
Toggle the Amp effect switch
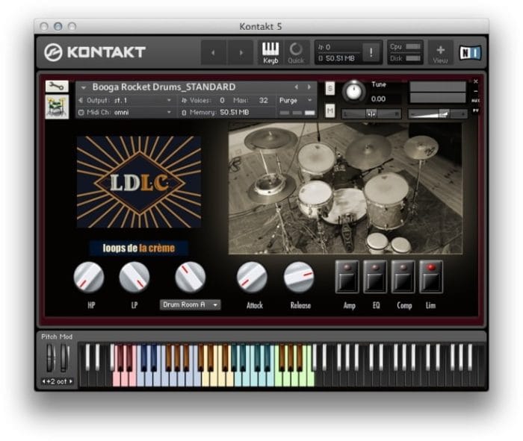click(x=347, y=276)
